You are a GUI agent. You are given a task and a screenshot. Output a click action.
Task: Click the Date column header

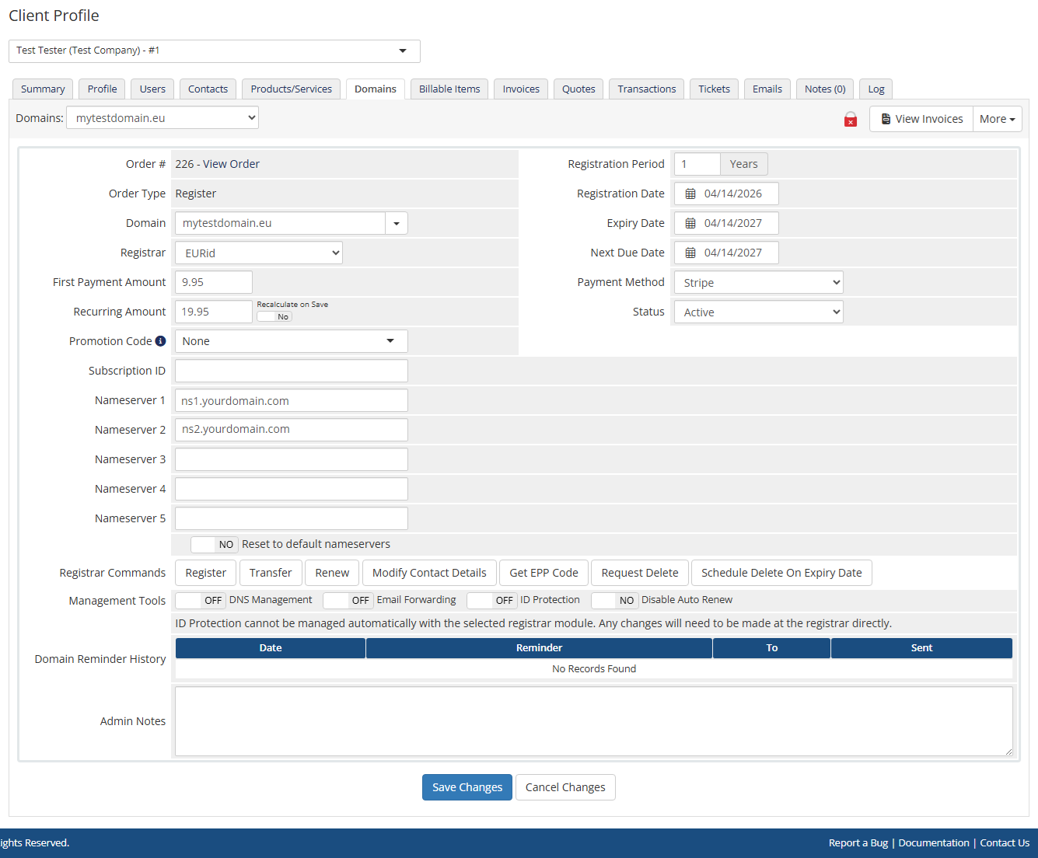tap(271, 648)
